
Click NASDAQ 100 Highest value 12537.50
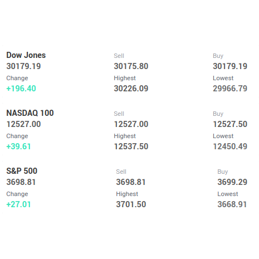[131, 146]
